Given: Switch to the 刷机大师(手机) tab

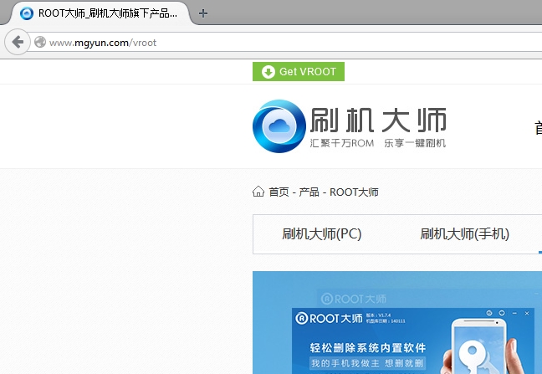Looking at the screenshot, I should pyautogui.click(x=464, y=234).
